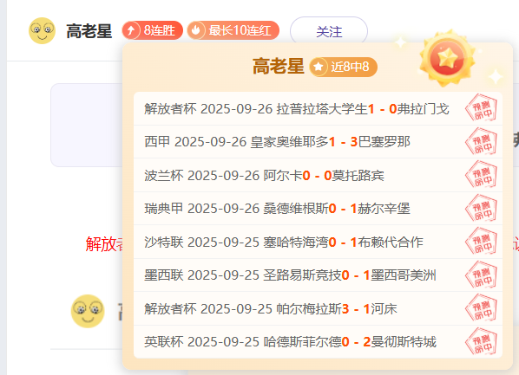Click the 预测命中 stamp on 沙特联 row
Viewport: 519px width, 375px height.
[x=482, y=242]
